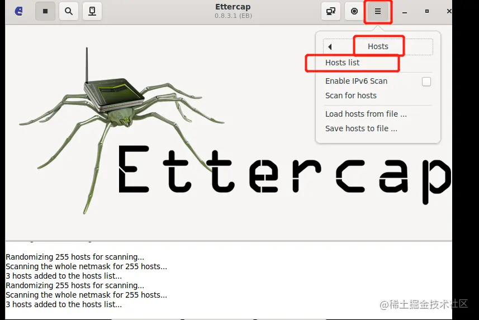Click the Enable IPv6 Scan label
Screen dimensions: 479x320
[356, 81]
